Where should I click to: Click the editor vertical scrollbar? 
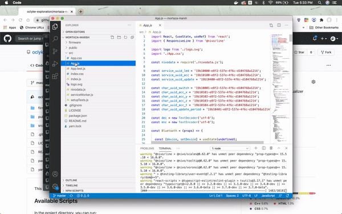tap(291, 38)
